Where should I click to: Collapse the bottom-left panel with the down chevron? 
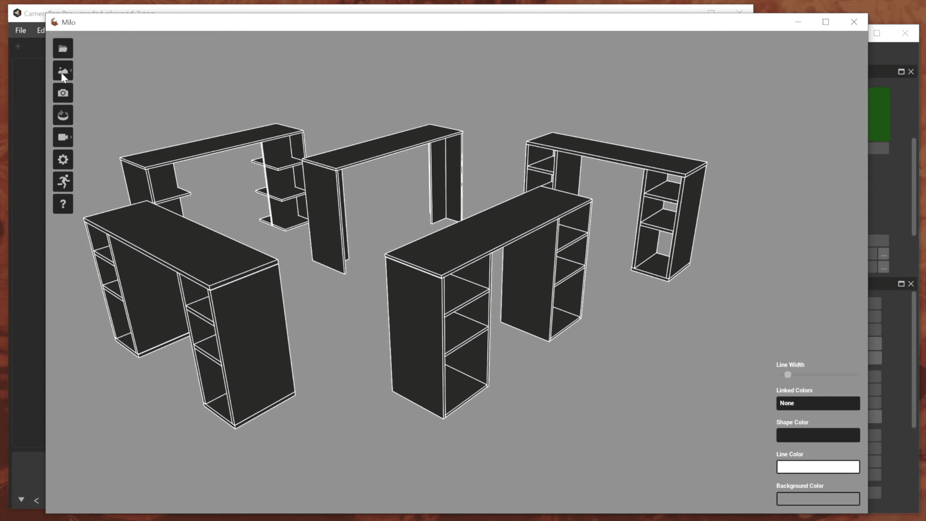pos(20,500)
